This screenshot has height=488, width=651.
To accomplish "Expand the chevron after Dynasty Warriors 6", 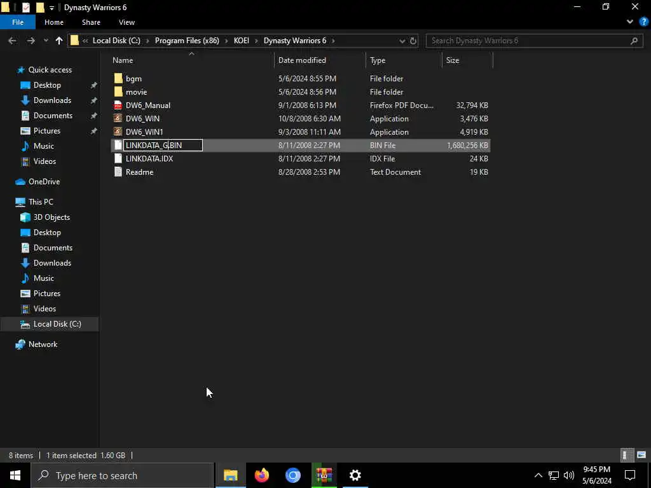I will [x=333, y=41].
